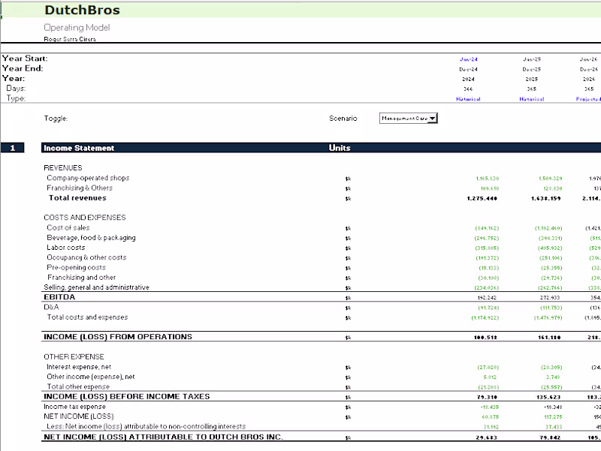
Task: Click the Interest expense, net row label
Action: pyautogui.click(x=79, y=367)
